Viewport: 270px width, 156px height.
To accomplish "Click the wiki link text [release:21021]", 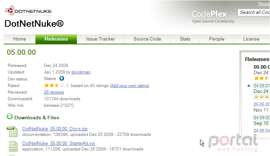I will click(58, 105).
